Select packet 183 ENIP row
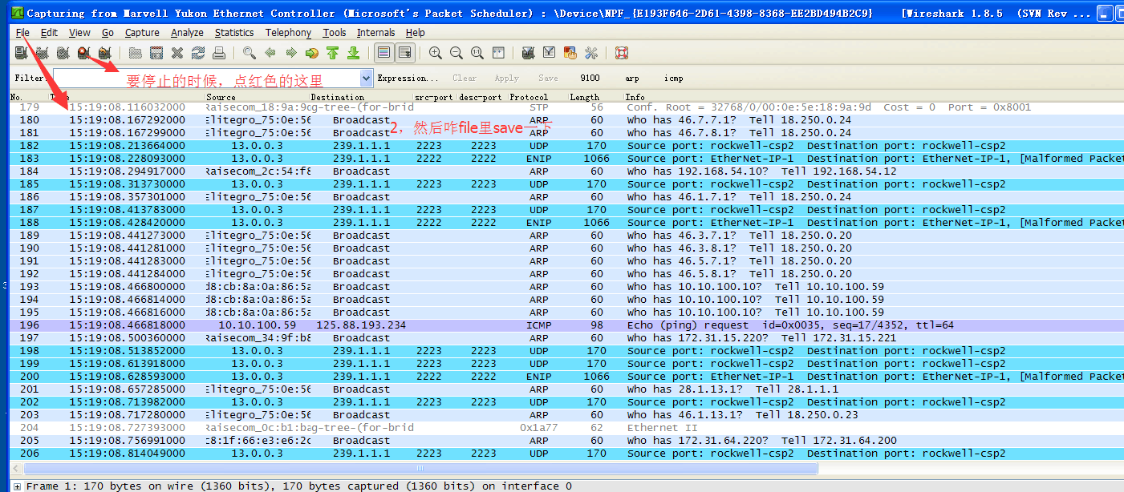This screenshot has width=1124, height=492. (566, 159)
